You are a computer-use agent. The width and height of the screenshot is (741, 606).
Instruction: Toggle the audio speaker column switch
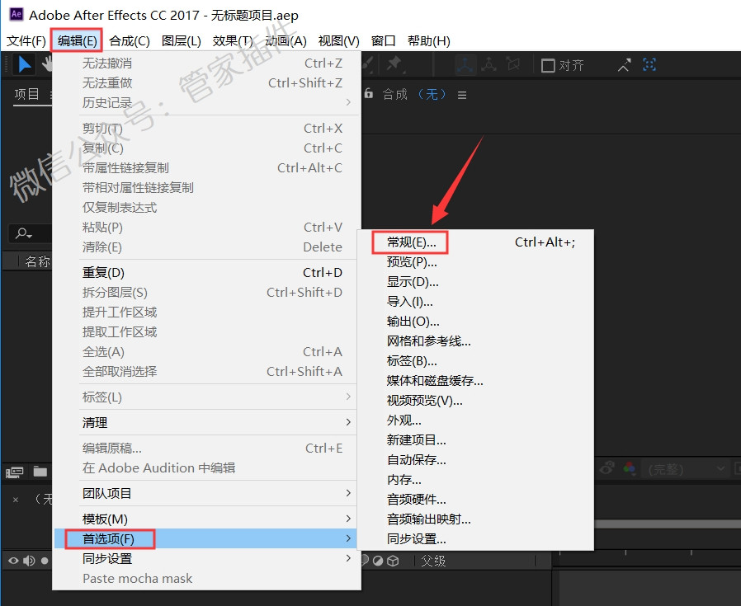[x=29, y=561]
